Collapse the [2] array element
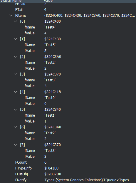 pyautogui.click(x=15, y=57)
